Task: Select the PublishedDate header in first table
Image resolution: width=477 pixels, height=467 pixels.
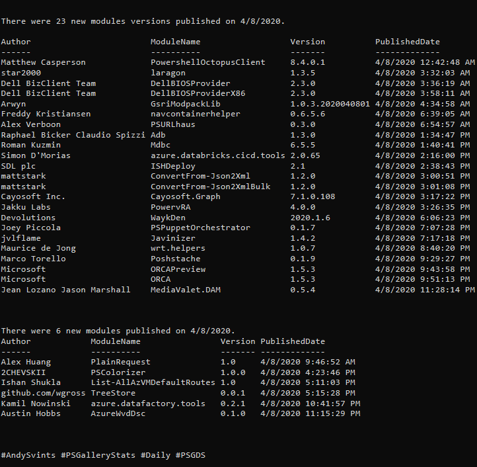Action: [408, 42]
